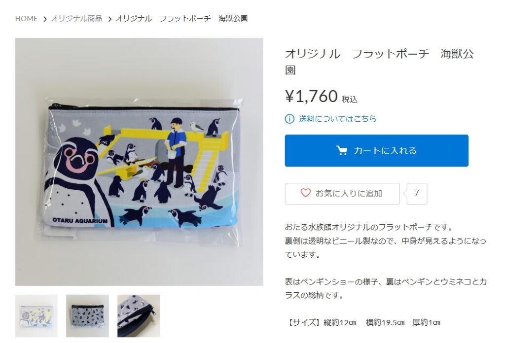Click the main penguin pouch product image
505x343 pixels.
[x=139, y=162]
